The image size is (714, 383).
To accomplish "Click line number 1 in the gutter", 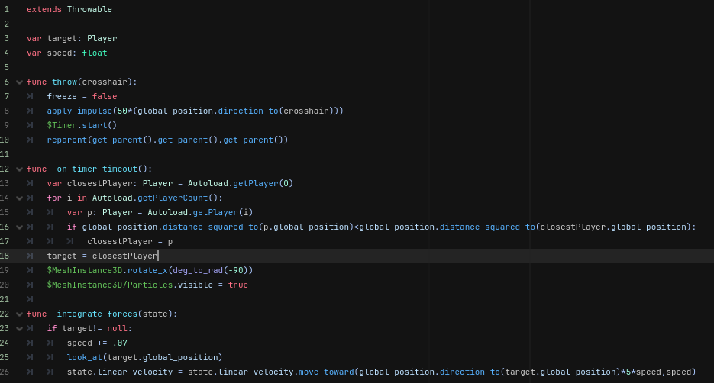I will 6,9.
